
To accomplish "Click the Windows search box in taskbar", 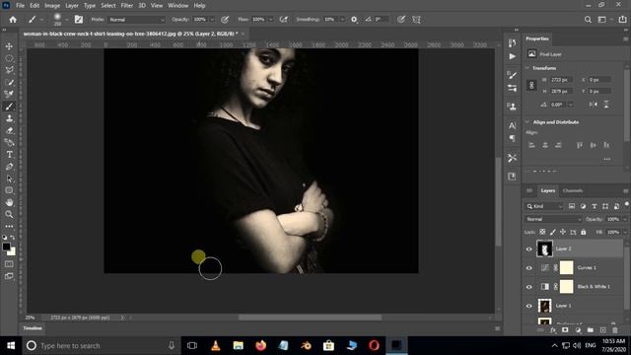I will 101,345.
